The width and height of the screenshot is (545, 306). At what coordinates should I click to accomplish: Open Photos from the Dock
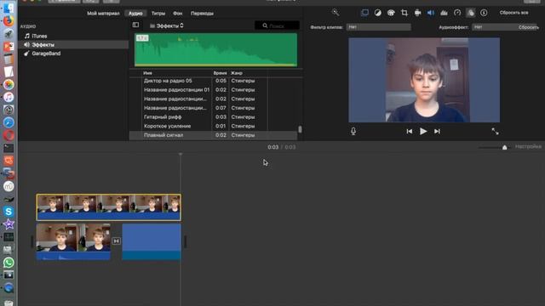(x=9, y=84)
